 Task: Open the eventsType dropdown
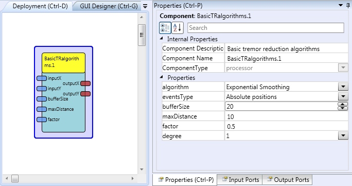click(x=343, y=96)
